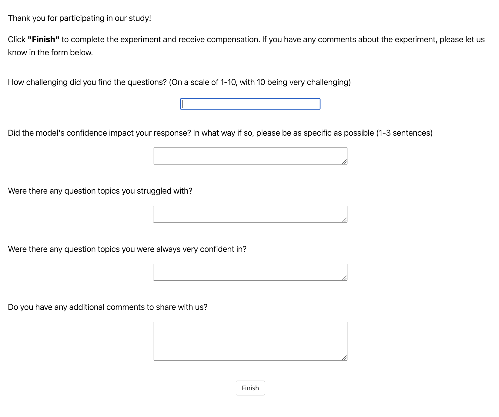Click resize grip on struggled topics text area
This screenshot has height=417, width=499.
pos(344,220)
